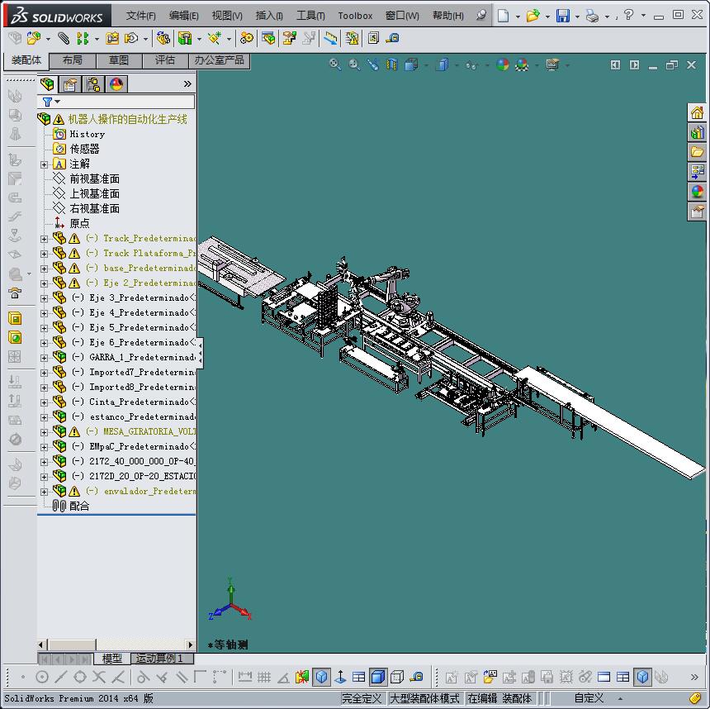Image resolution: width=710 pixels, height=709 pixels.
Task: Switch to the 评估 tab
Action: [x=165, y=60]
